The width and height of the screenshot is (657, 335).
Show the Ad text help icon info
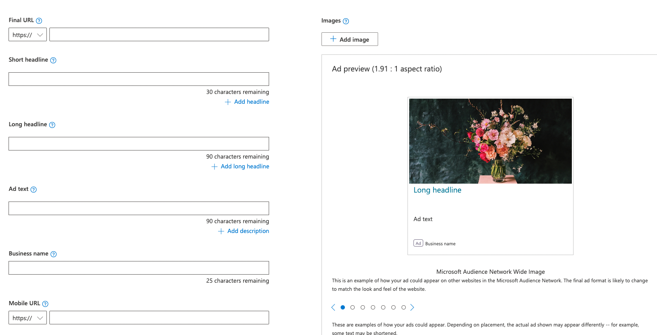point(34,190)
